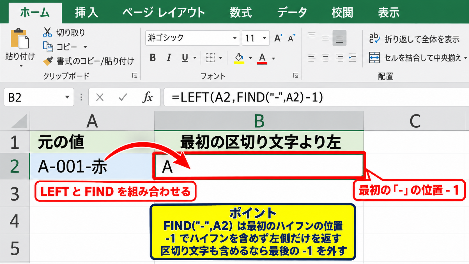Click the Paste (貼り付け) clipboard icon
Screen dimensions: 469x264
click(20, 38)
